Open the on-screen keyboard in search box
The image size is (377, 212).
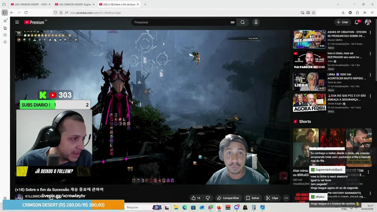[232, 22]
